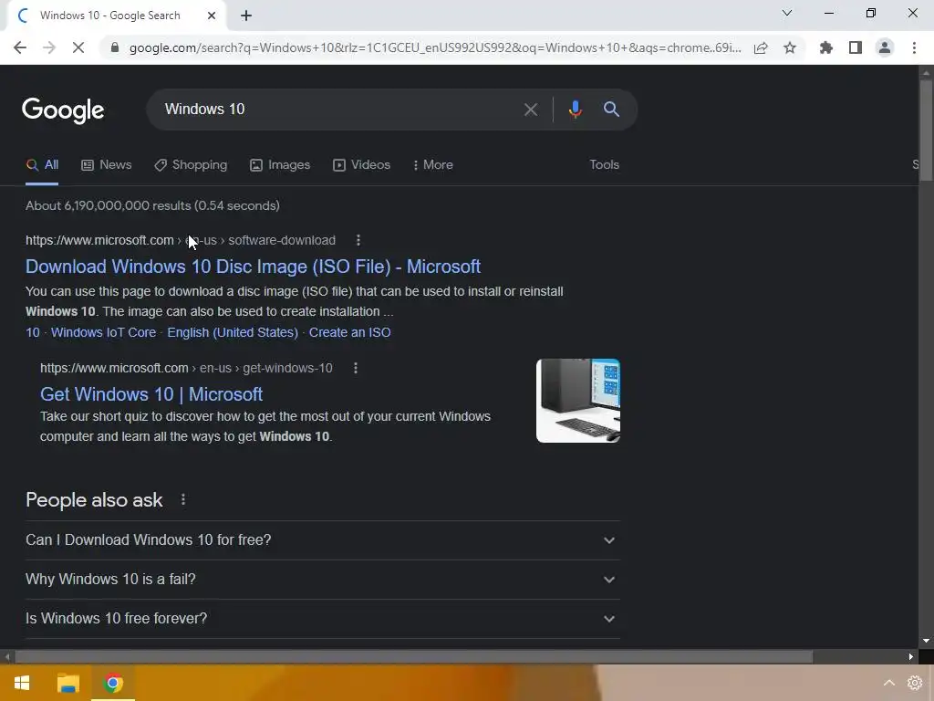The height and width of the screenshot is (701, 934).
Task: Click the results count text
Action: tap(152, 205)
